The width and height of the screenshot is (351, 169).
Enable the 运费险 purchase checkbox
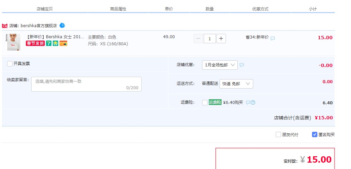click(x=205, y=103)
